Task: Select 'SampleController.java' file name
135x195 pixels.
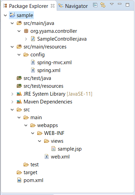Action: pyautogui.click(x=62, y=39)
